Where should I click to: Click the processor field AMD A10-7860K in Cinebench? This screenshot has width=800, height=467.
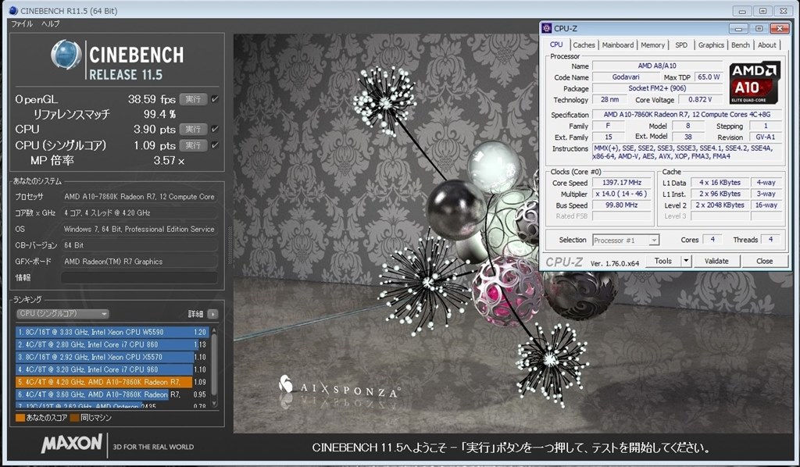(x=139, y=196)
